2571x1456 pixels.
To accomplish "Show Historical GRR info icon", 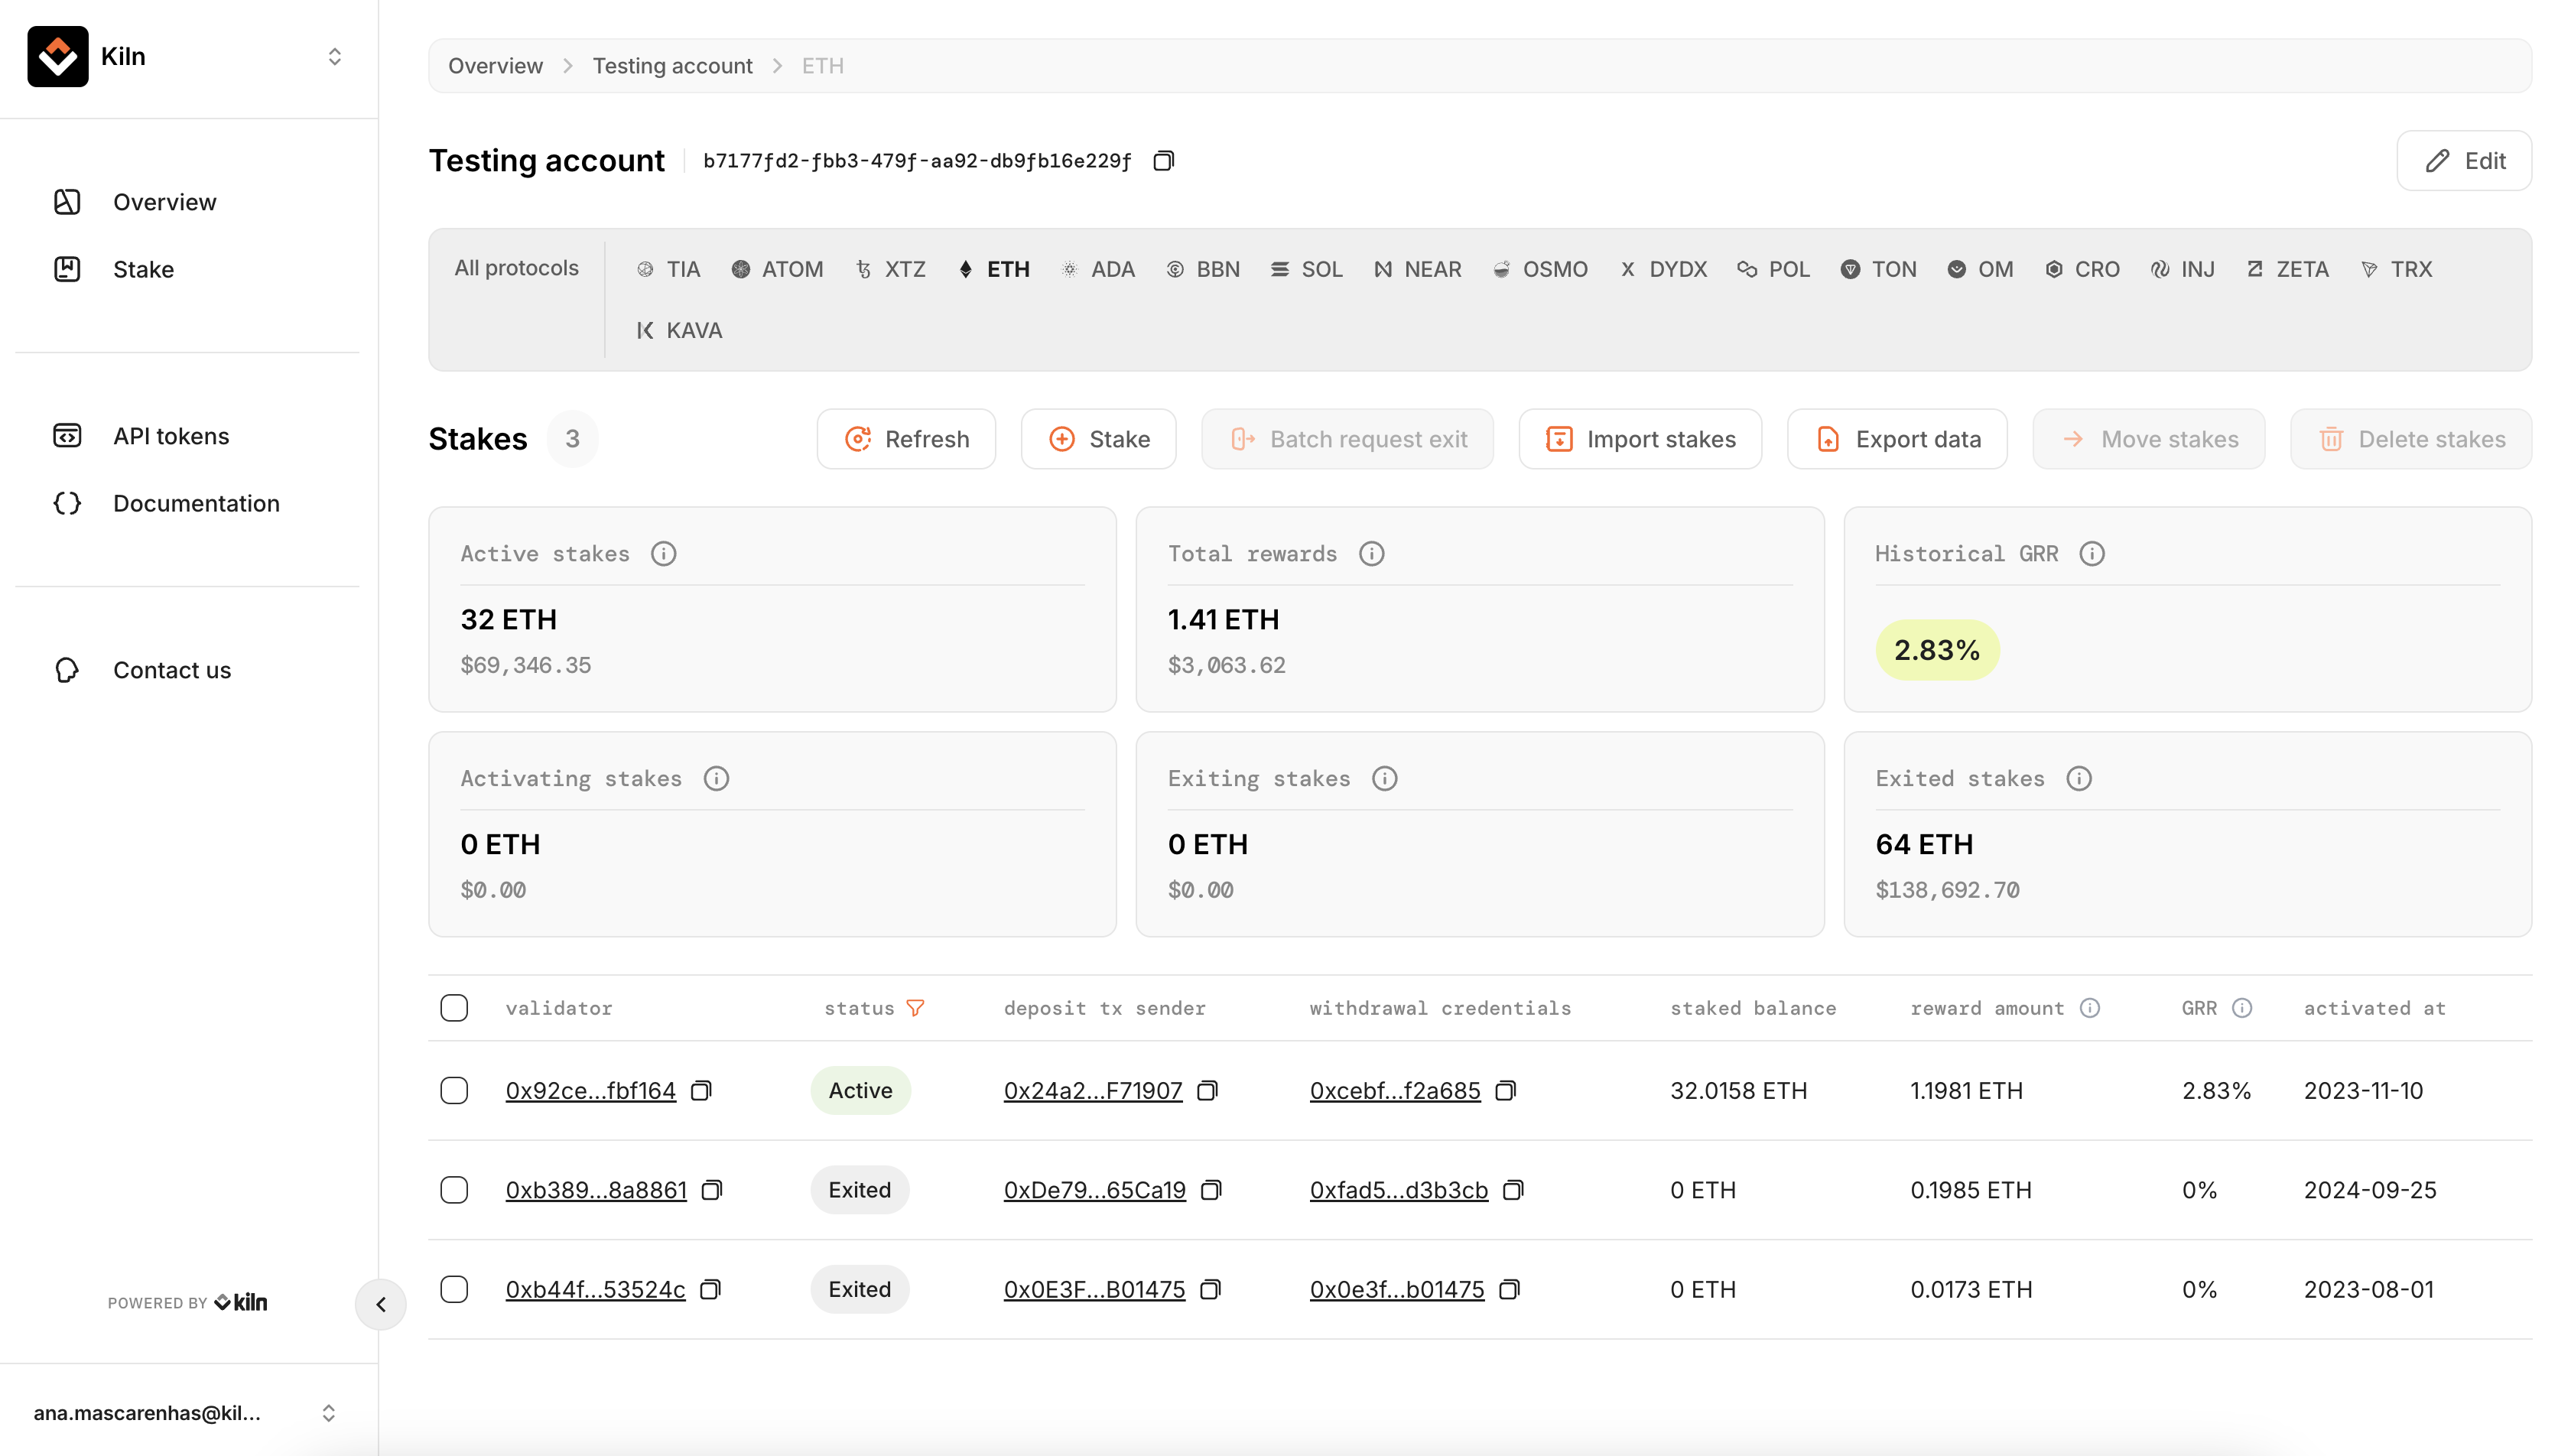I will [x=2092, y=554].
